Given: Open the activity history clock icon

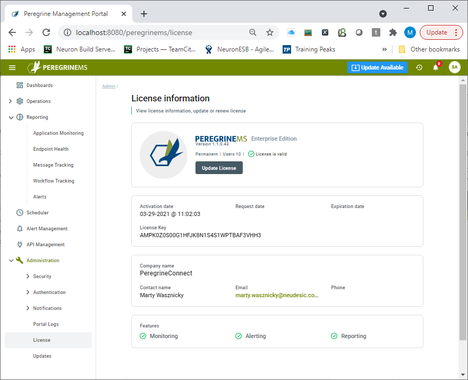Looking at the screenshot, I should pos(419,67).
